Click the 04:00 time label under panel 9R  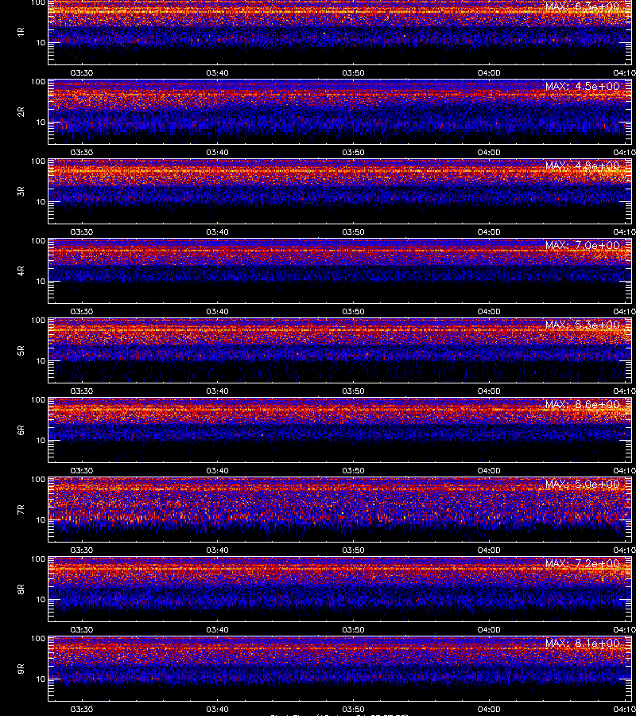(x=489, y=709)
